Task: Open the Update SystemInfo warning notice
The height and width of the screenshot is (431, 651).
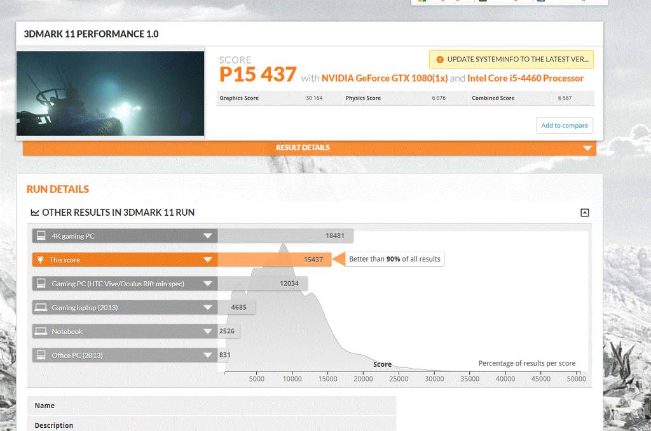Action: 511,59
